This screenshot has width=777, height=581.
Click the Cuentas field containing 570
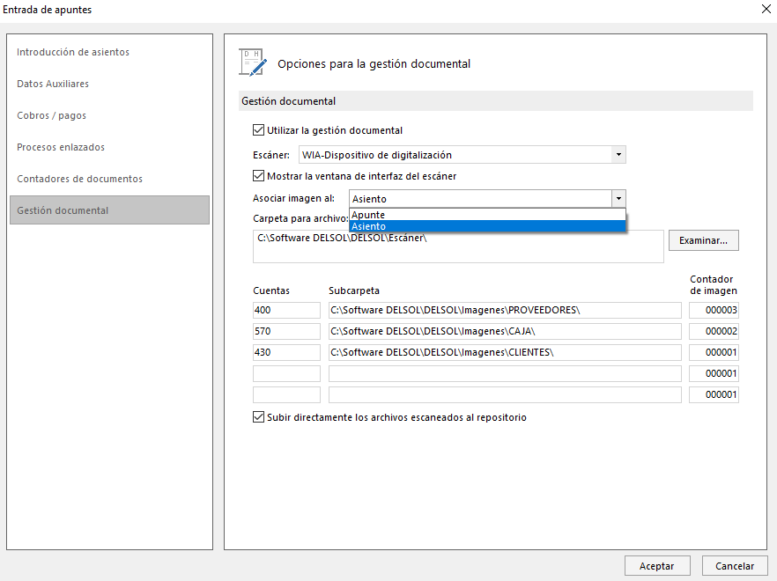tap(286, 331)
